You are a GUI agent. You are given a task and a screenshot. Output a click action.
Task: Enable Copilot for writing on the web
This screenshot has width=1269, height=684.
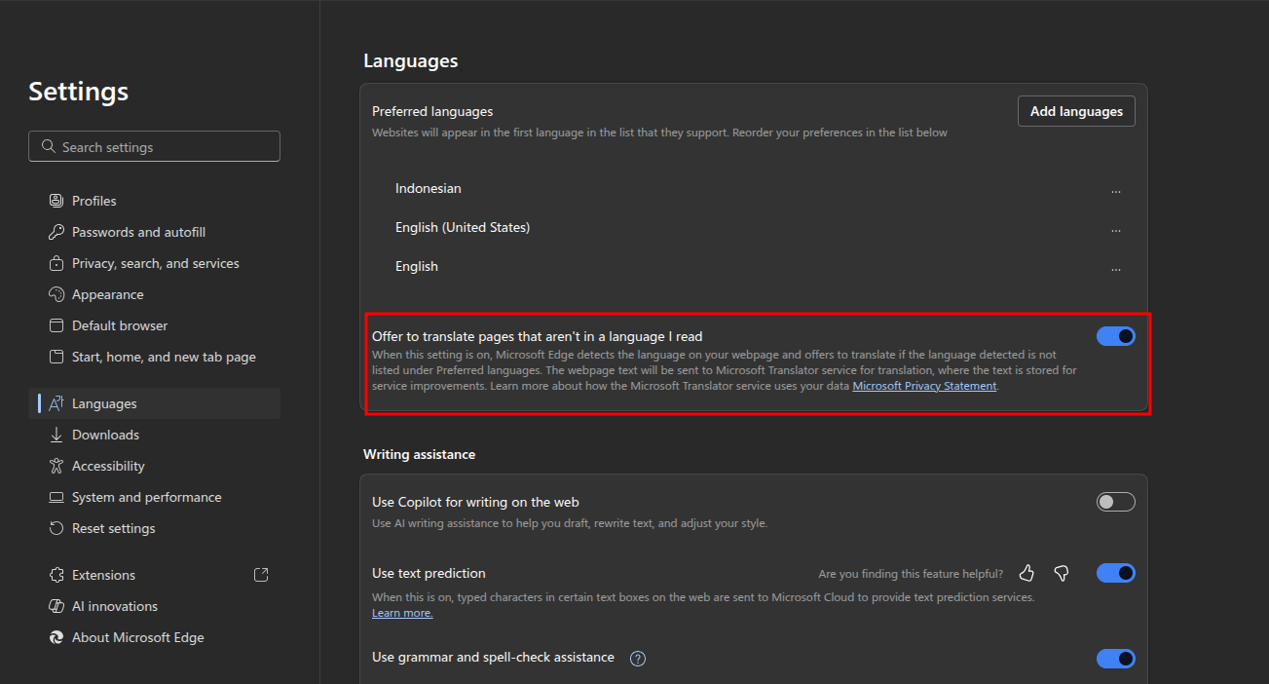[1115, 502]
